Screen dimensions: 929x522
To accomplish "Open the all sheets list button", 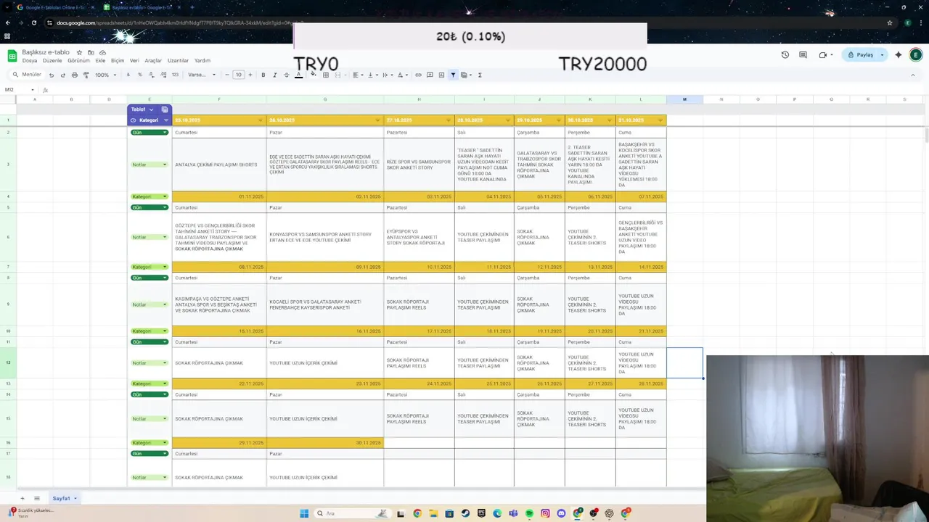I will 37,499.
